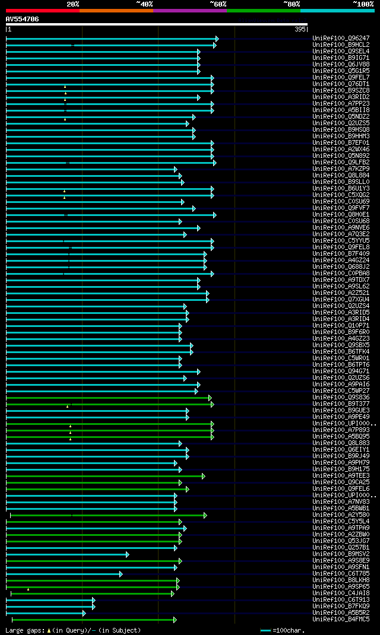The image size is (380, 635).
Task: Select the UniRef100_Q10P71 label
Action: tap(341, 326)
